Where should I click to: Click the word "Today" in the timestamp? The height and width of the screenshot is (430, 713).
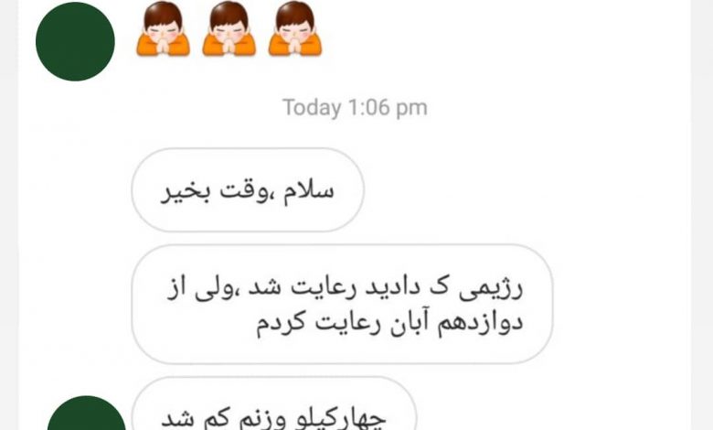[312, 109]
